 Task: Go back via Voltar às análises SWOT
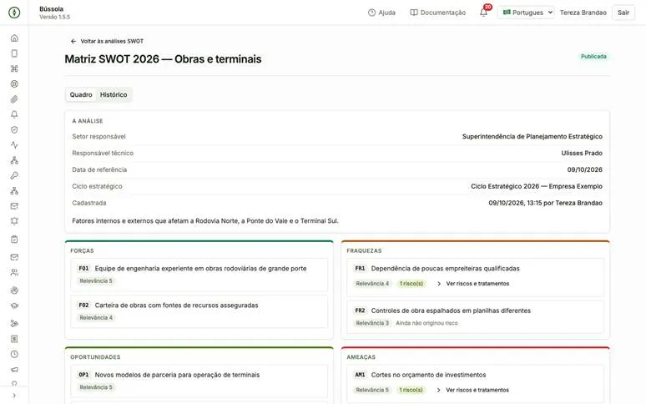tap(107, 41)
